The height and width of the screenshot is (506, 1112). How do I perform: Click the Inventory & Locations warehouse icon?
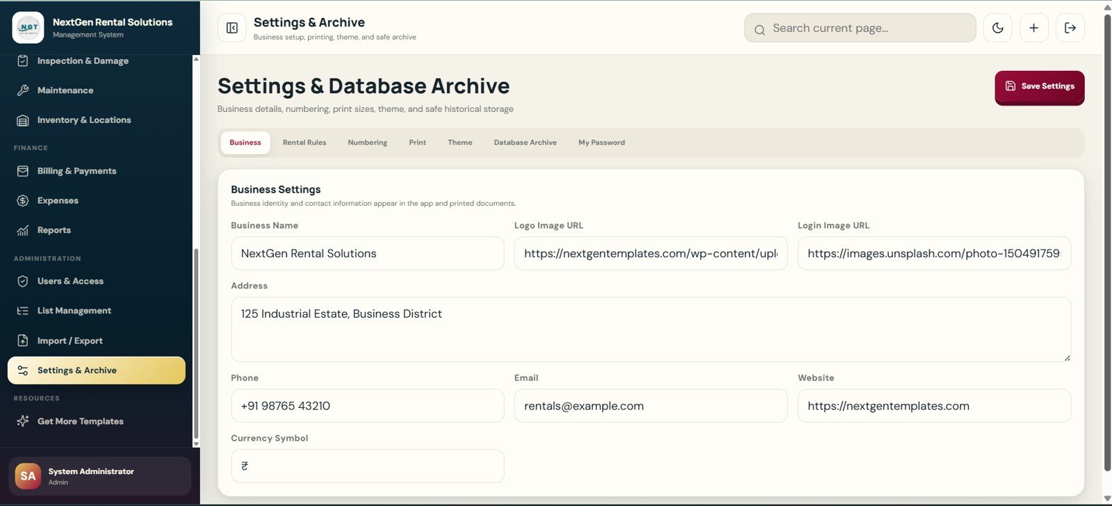[23, 120]
